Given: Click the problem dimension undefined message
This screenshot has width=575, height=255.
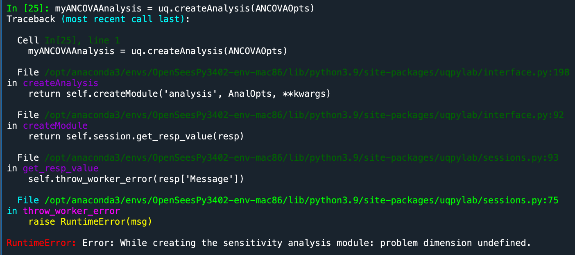Looking at the screenshot, I should (455, 243).
